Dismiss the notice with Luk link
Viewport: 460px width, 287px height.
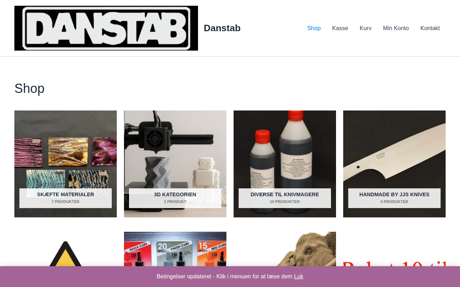(299, 277)
